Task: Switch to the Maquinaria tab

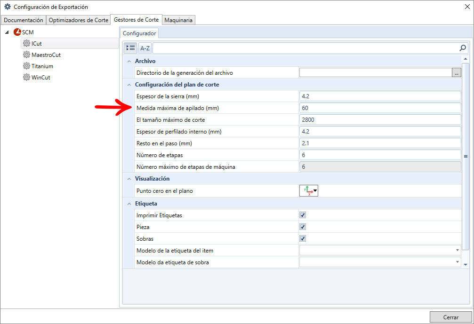Action: click(178, 20)
